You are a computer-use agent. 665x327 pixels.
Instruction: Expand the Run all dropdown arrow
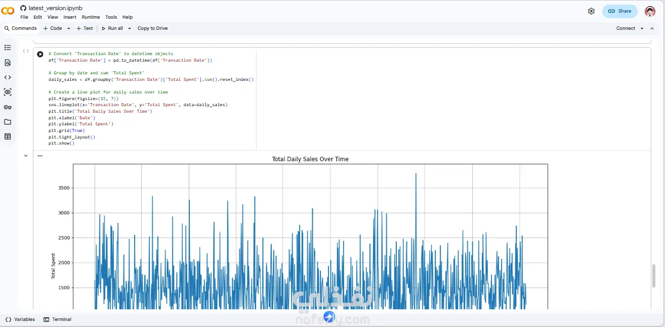tap(130, 28)
